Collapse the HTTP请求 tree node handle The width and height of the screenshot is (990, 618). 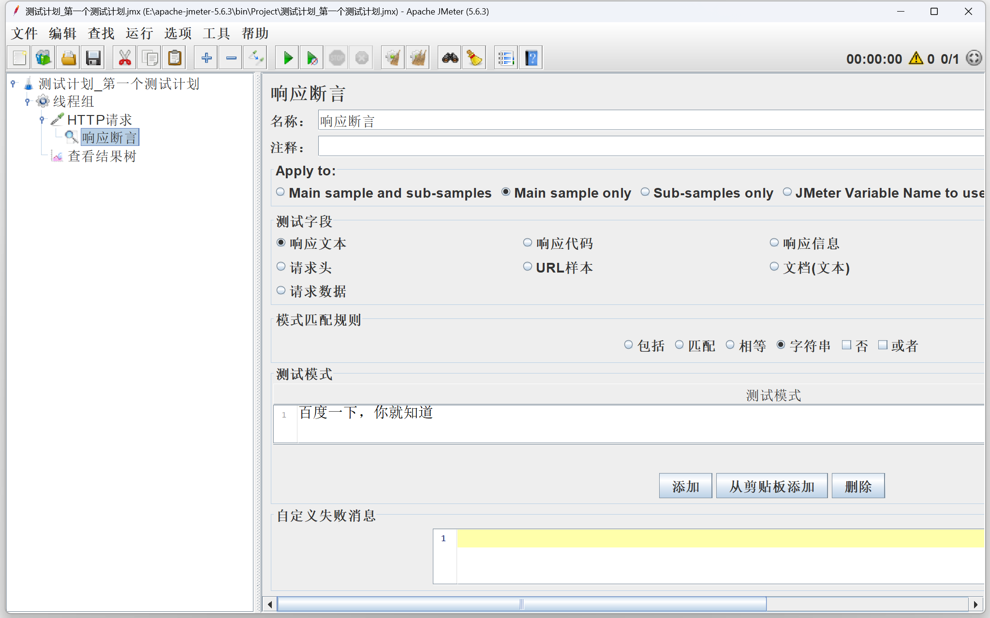pyautogui.click(x=42, y=119)
